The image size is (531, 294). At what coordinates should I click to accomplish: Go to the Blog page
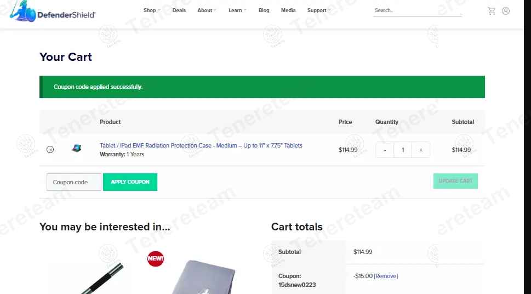pos(264,10)
